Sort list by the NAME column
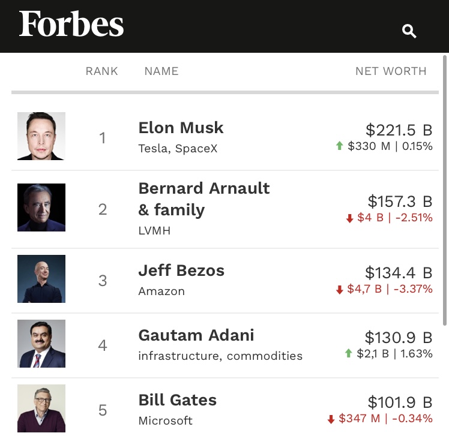Screen dimensions: 449x436 [161, 71]
